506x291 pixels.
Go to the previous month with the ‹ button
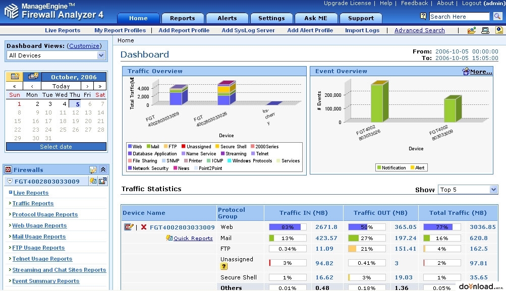point(32,86)
